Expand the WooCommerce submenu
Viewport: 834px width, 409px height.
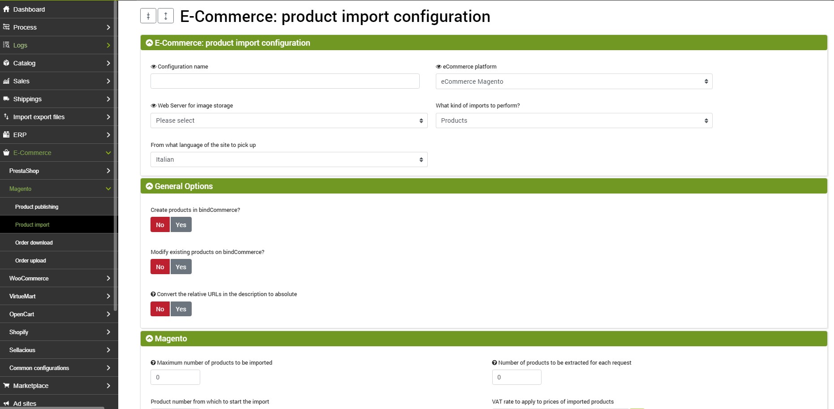(x=57, y=278)
